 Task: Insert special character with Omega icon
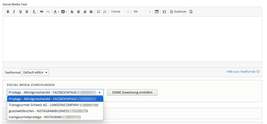click(164, 12)
